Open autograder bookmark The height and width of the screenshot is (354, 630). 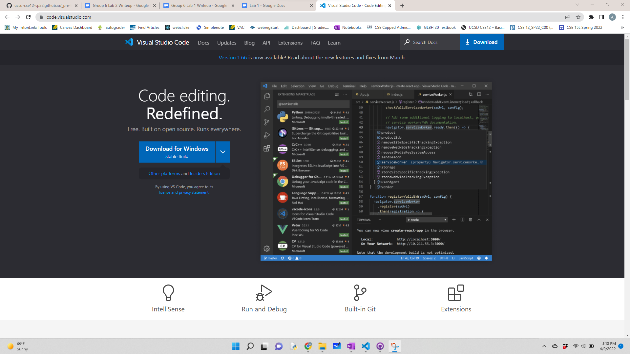112,28
